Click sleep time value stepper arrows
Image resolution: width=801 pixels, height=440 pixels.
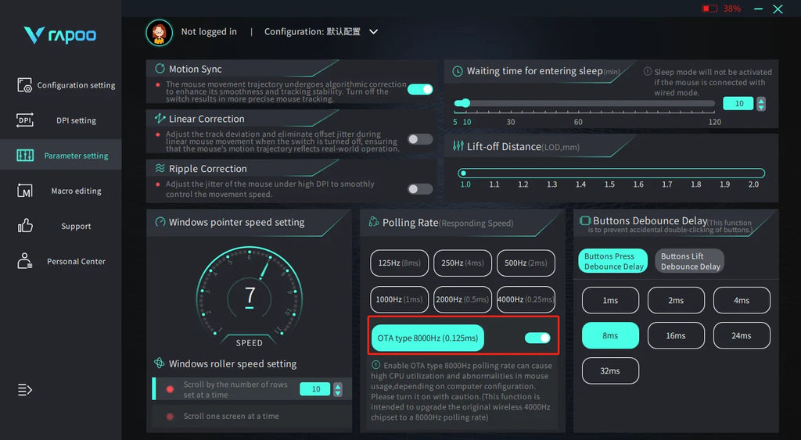pos(761,104)
